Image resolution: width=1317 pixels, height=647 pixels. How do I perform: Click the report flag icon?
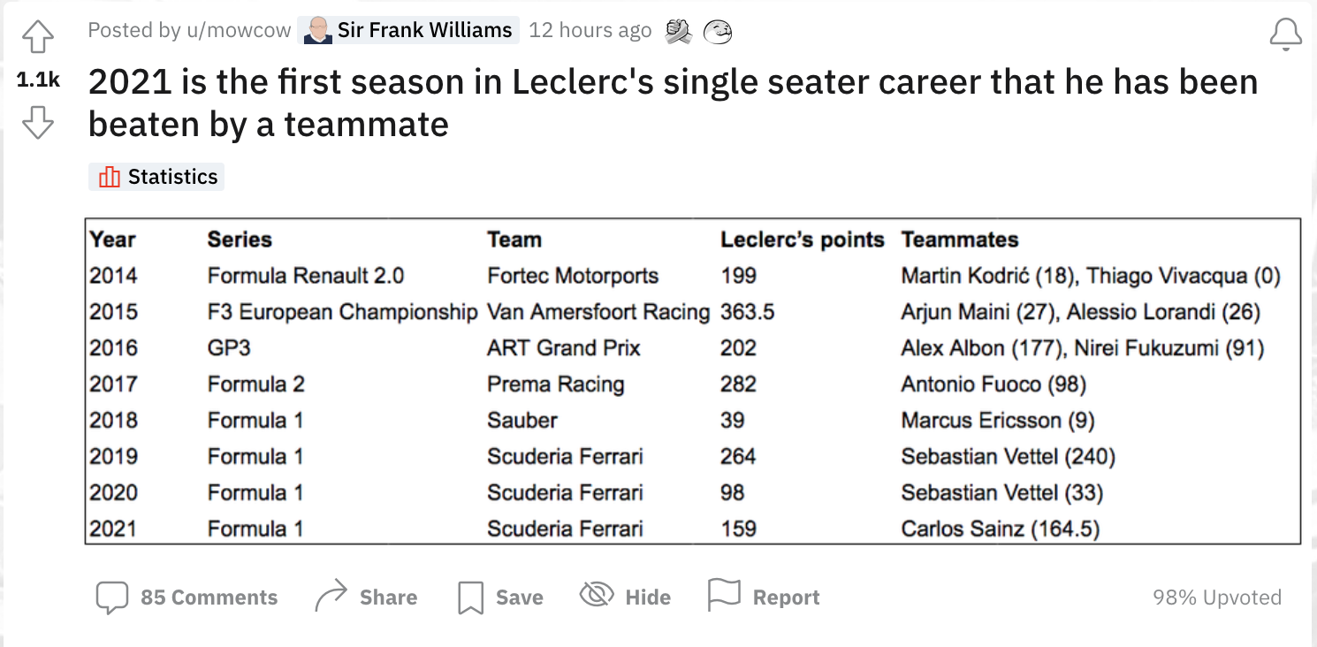coord(724,596)
